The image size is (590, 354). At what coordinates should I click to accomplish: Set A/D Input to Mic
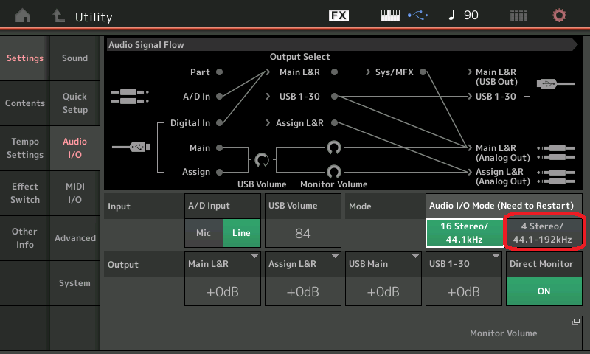[x=204, y=233]
